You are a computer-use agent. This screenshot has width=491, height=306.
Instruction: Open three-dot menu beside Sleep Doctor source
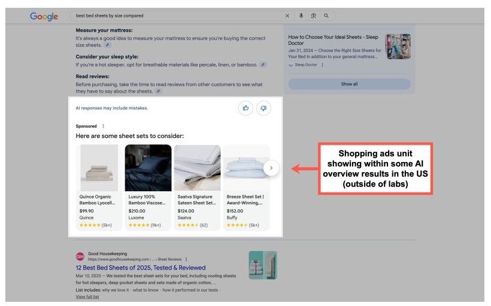[322, 65]
